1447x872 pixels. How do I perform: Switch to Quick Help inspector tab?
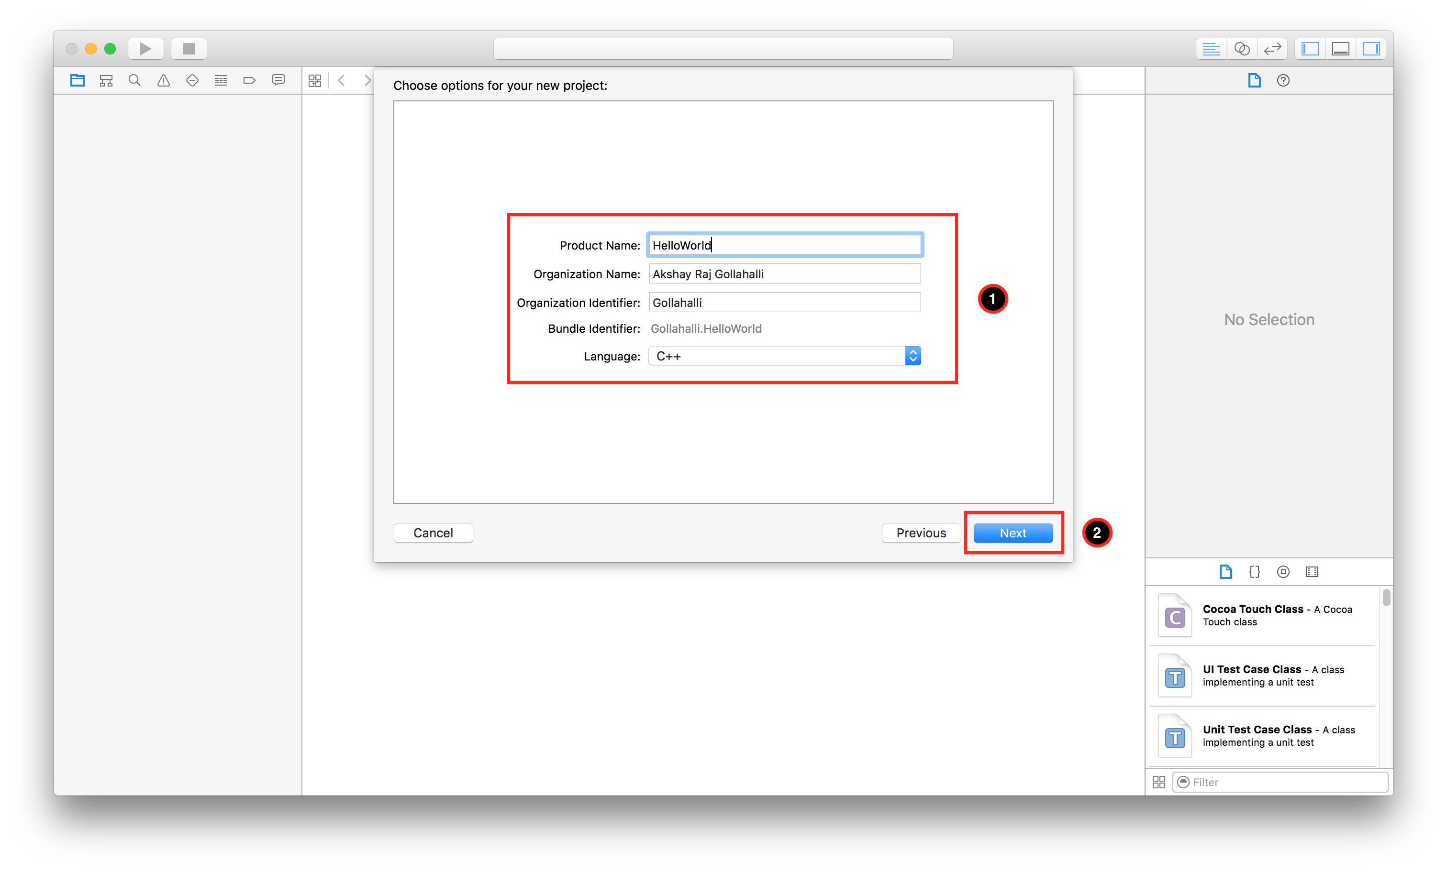1283,80
